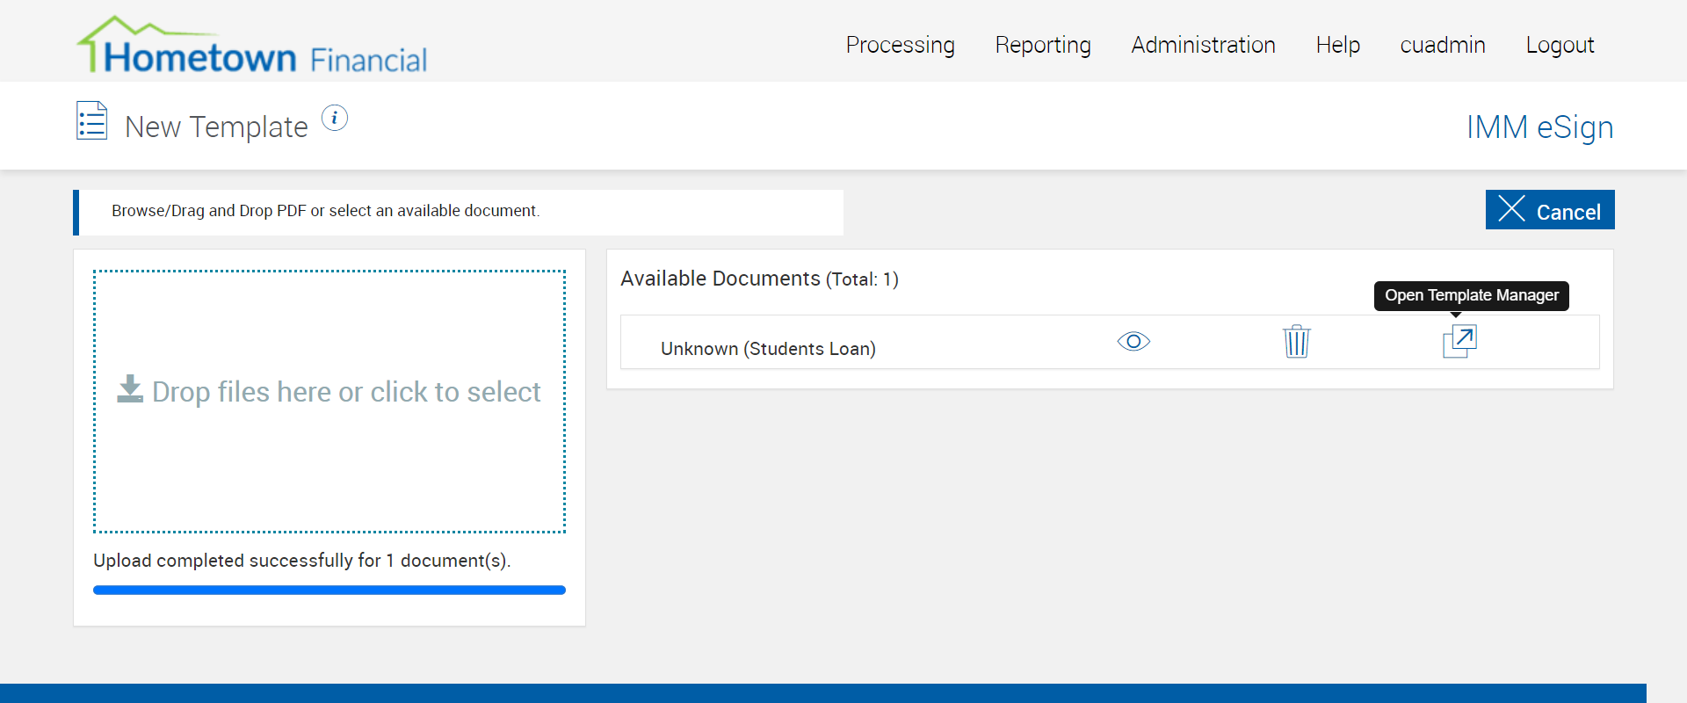Open the Reporting menu
Image resolution: width=1687 pixels, height=703 pixels.
coord(1042,45)
